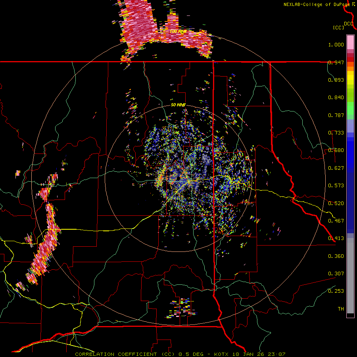Viewport: 357px width, 357px height.
Task: Select the 0.573 scale value
Action: (x=336, y=186)
